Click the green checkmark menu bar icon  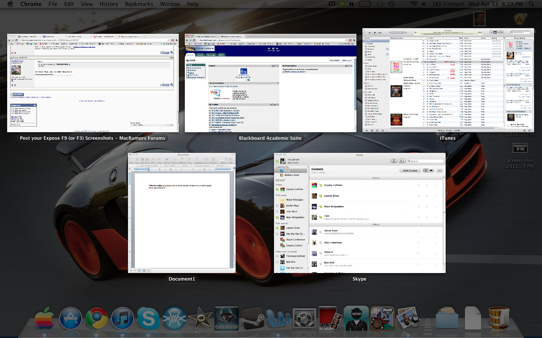tap(342, 4)
